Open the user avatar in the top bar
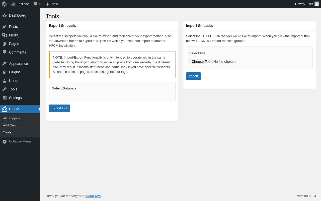Viewport: 321px width, 201px height. pos(317,4)
